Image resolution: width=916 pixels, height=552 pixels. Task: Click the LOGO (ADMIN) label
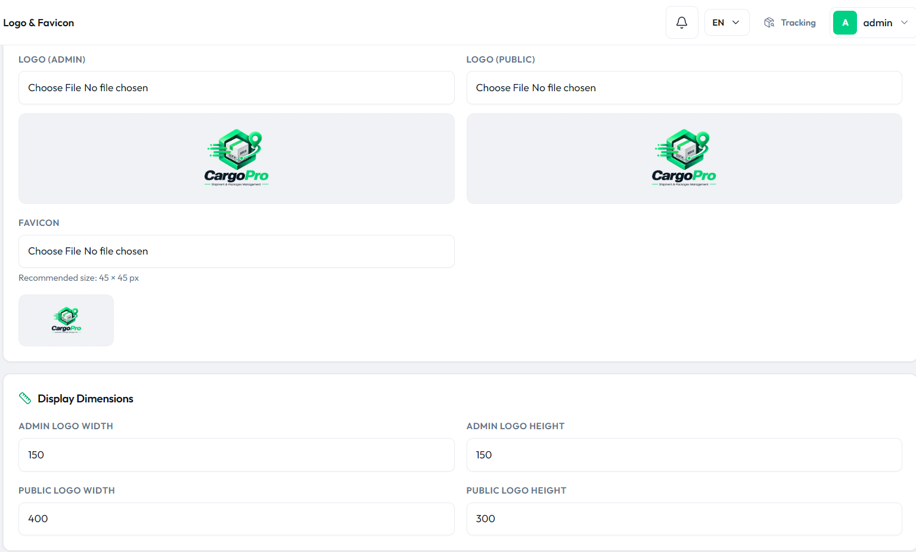(52, 60)
